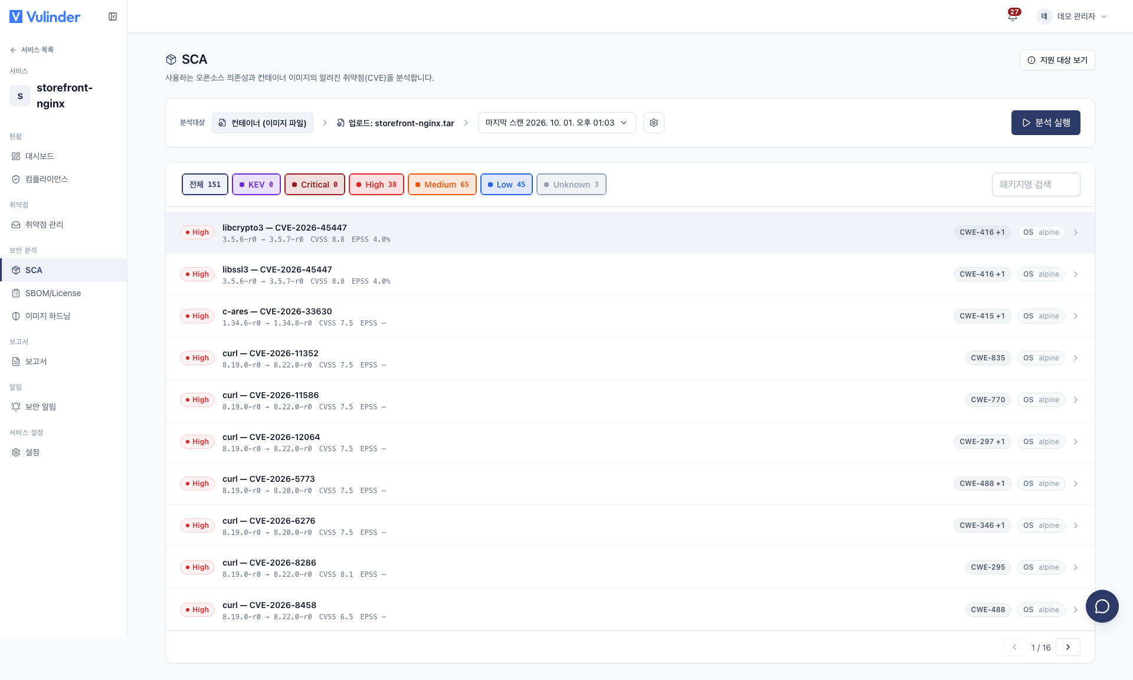1133x680 pixels.
Task: Expand the libcrypto3 CVE-2026-45447 row
Action: pyautogui.click(x=630, y=232)
